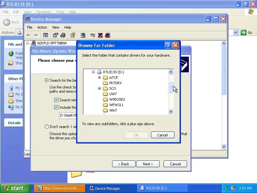The image size is (257, 193).
Task: Select the "Don't search" radio button
Action: [47, 126]
